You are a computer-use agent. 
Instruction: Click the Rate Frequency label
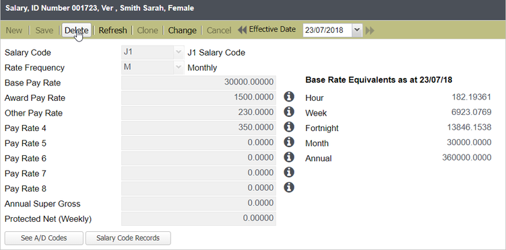(x=34, y=68)
